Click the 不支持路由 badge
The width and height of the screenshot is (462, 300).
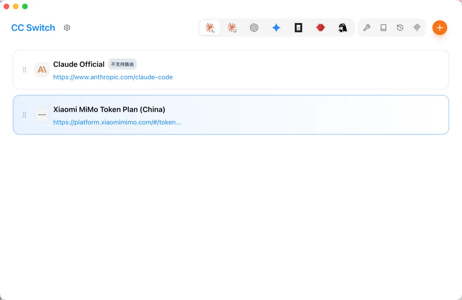(122, 64)
